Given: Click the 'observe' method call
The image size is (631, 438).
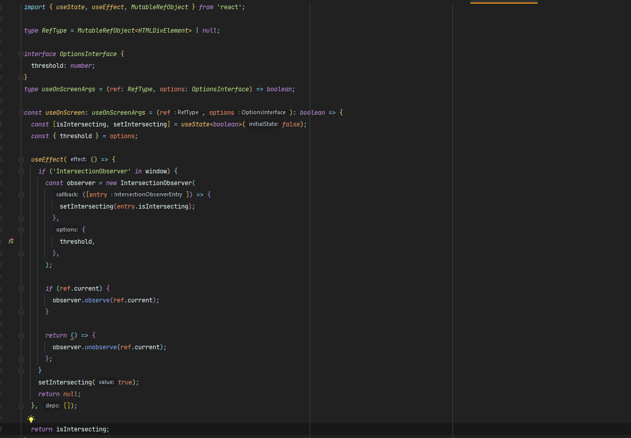Looking at the screenshot, I should coord(97,300).
